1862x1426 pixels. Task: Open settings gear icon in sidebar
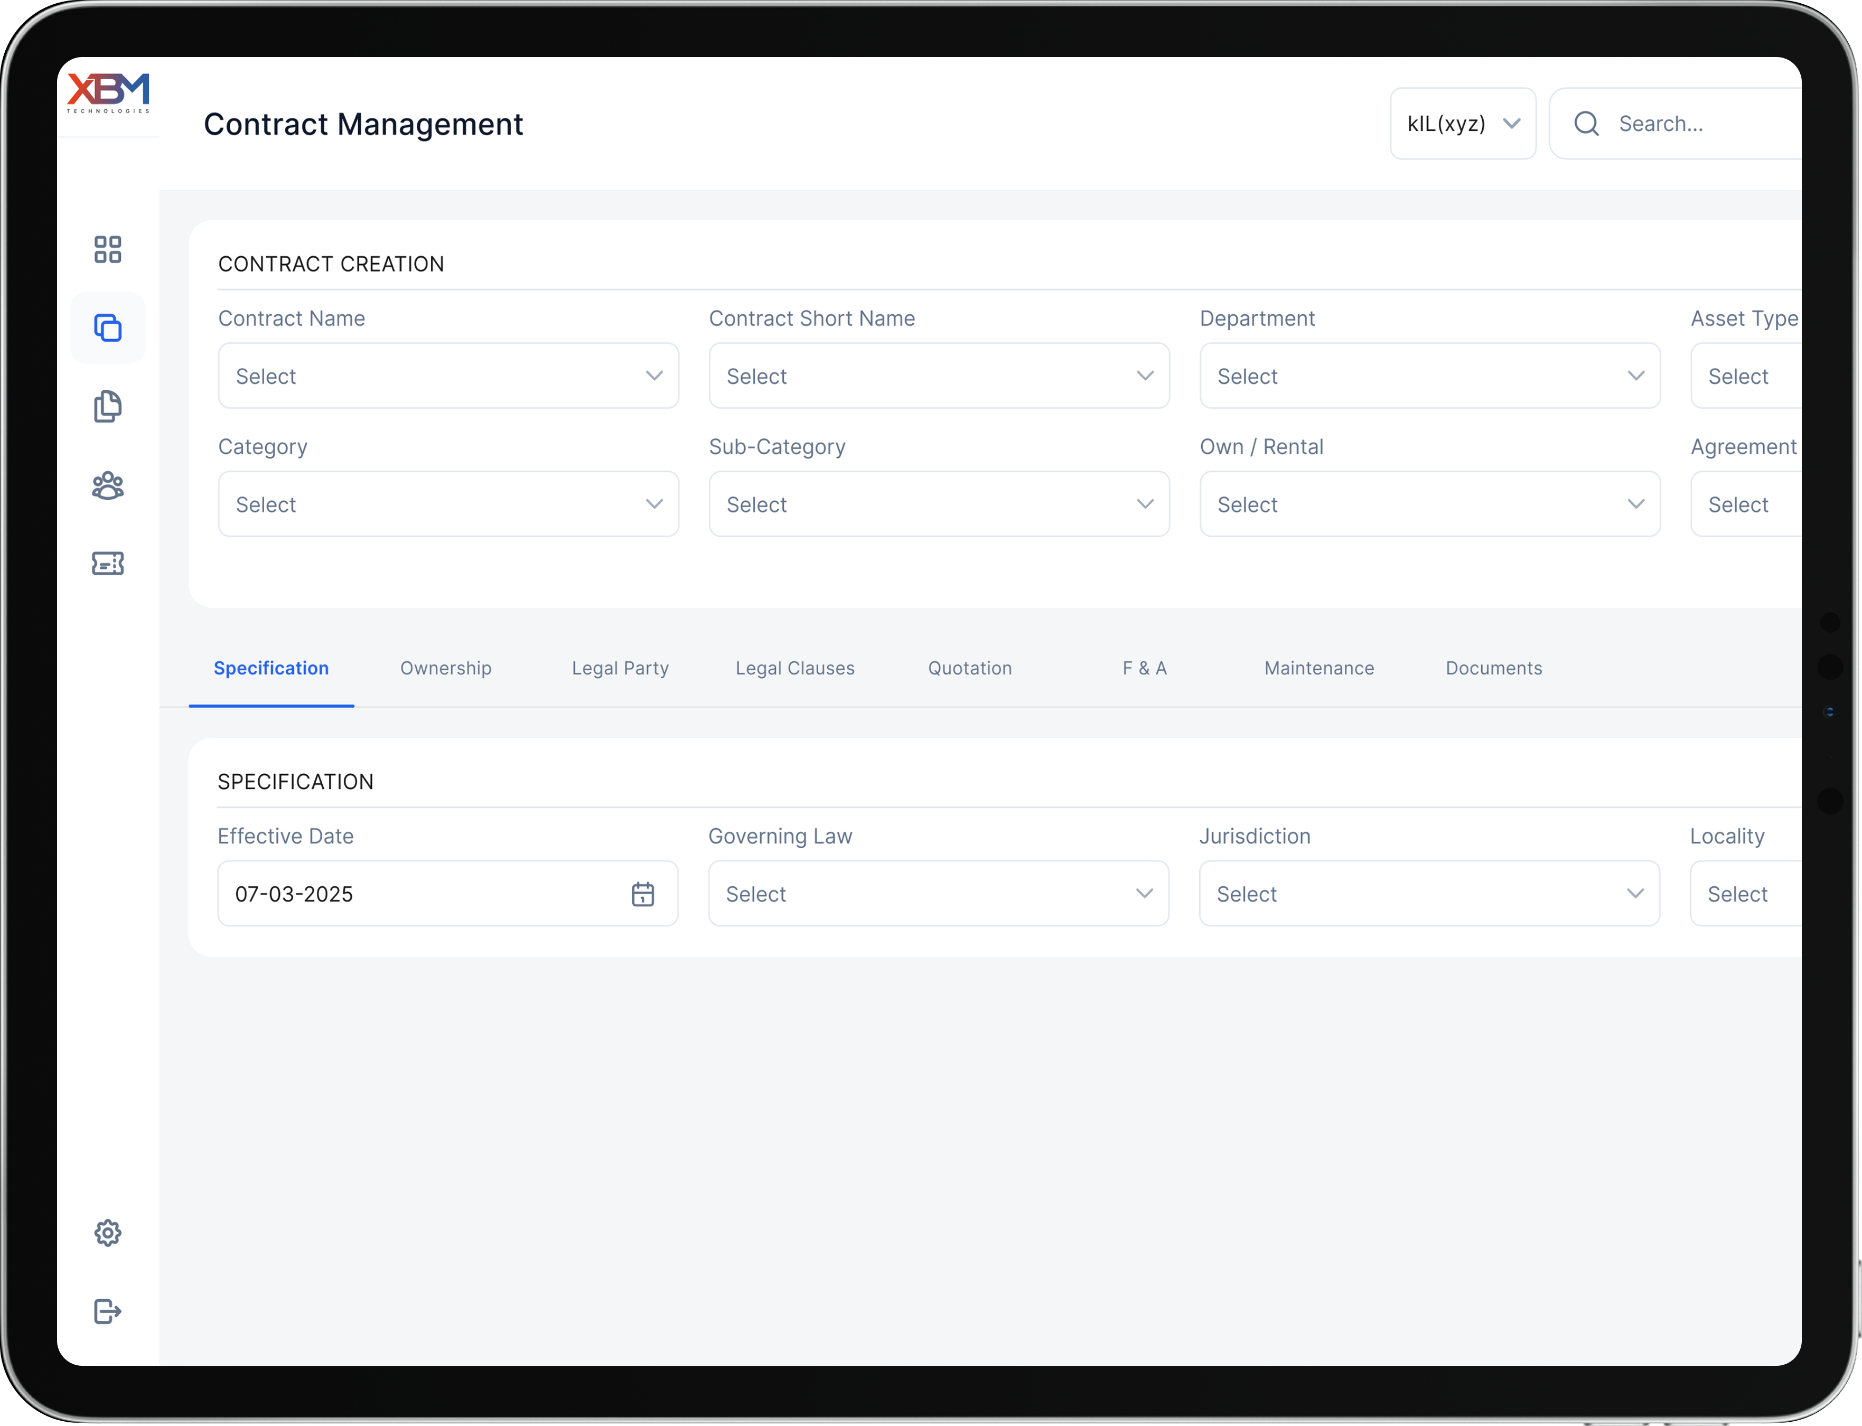108,1233
